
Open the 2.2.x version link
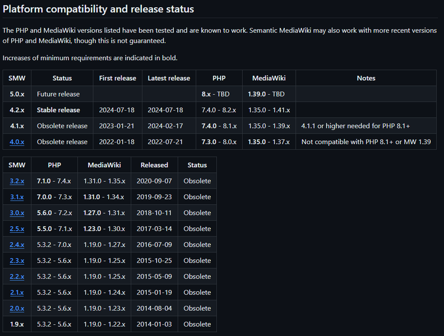click(17, 277)
